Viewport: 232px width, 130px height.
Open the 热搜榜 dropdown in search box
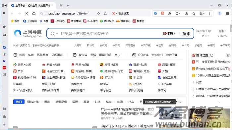(x=169, y=33)
